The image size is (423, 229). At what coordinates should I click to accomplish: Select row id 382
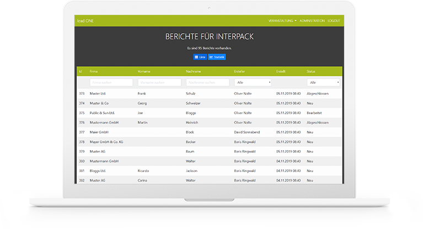tap(82, 180)
